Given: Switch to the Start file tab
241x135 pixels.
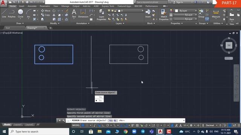Looking at the screenshot, I should pos(8,28).
